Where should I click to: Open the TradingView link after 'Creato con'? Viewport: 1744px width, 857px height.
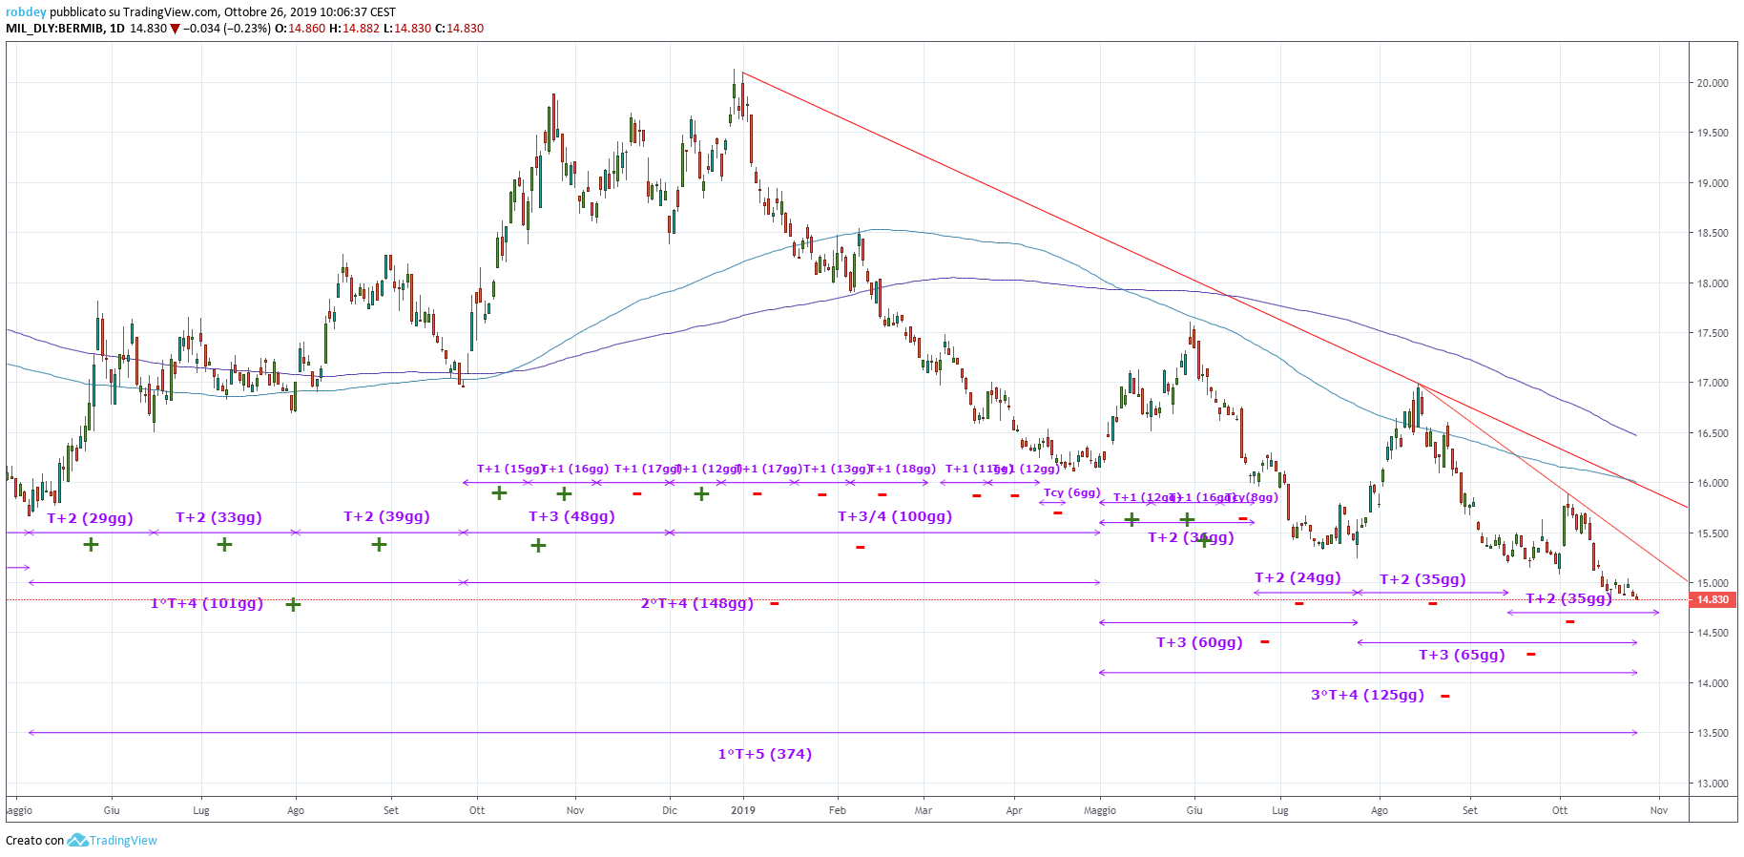(x=123, y=841)
